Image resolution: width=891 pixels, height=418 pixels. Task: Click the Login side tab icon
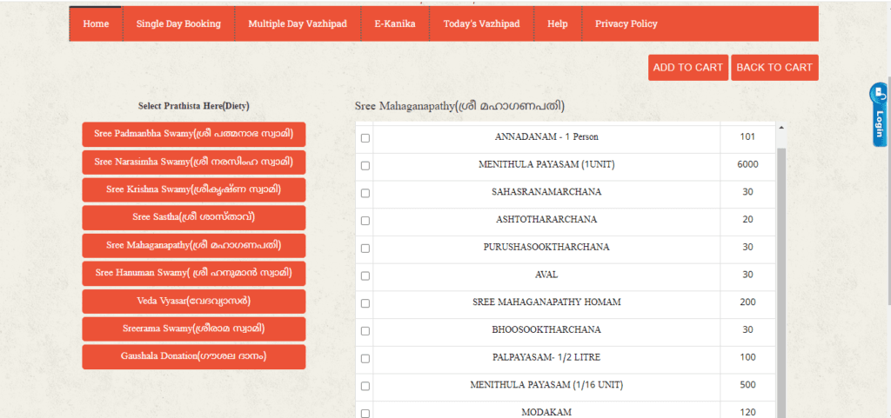pos(879,115)
